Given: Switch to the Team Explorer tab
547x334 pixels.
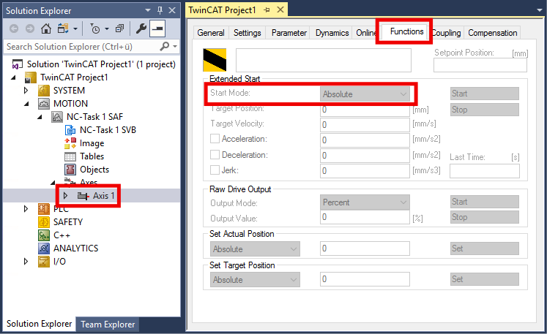Looking at the screenshot, I should click(108, 324).
